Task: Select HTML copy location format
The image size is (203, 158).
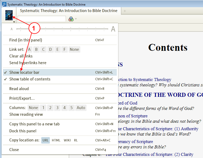Action: pyautogui.click(x=56, y=140)
